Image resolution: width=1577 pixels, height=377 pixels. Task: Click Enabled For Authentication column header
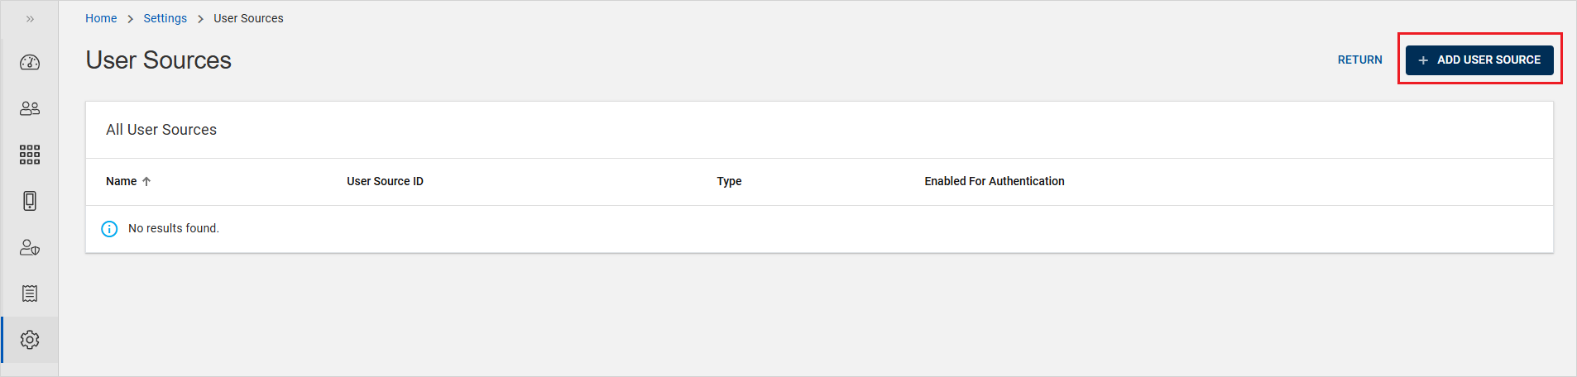tap(995, 181)
